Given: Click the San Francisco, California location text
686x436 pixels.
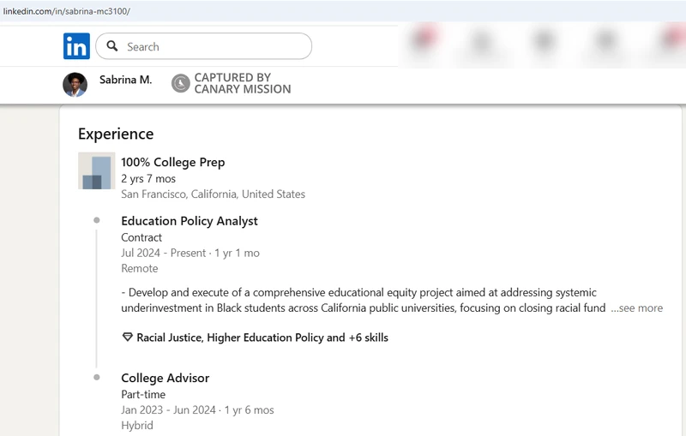Looking at the screenshot, I should 213,194.
